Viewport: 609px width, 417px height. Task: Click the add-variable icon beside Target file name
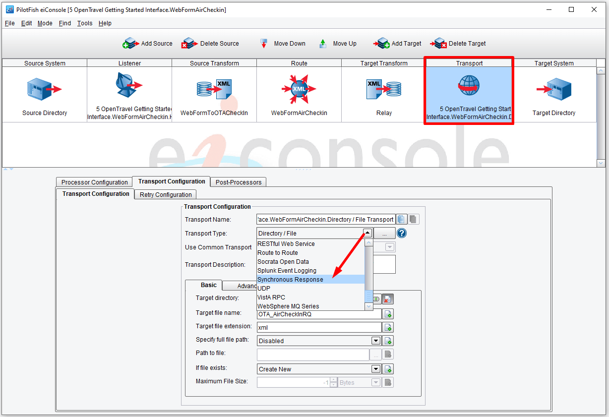click(x=388, y=314)
